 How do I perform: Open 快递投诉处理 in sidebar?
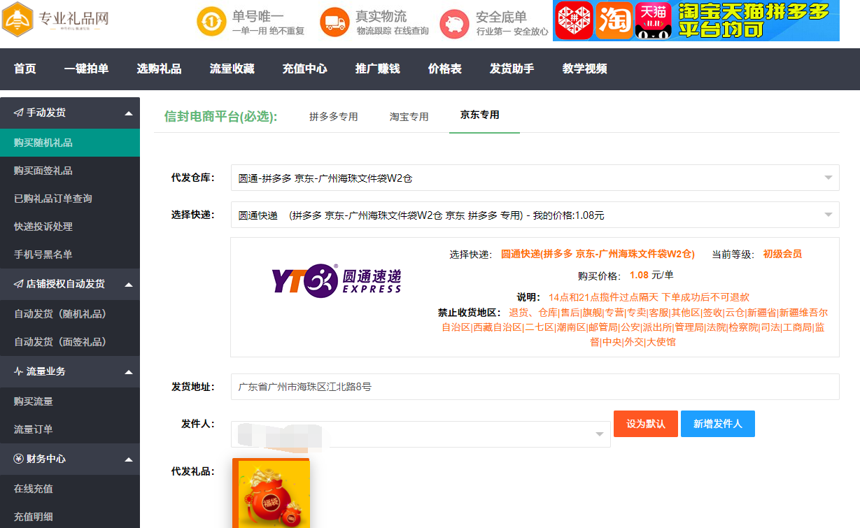[x=70, y=227]
